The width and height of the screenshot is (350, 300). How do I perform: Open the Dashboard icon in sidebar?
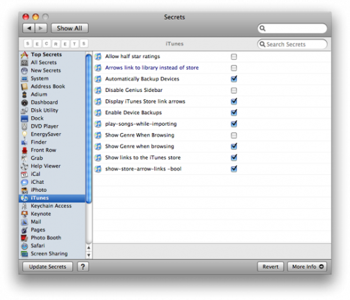point(24,102)
